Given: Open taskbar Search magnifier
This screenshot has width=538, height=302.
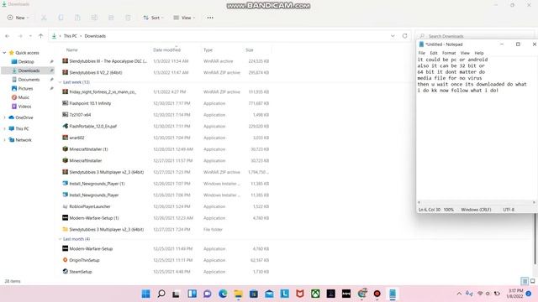Looking at the screenshot, I should 161,294.
